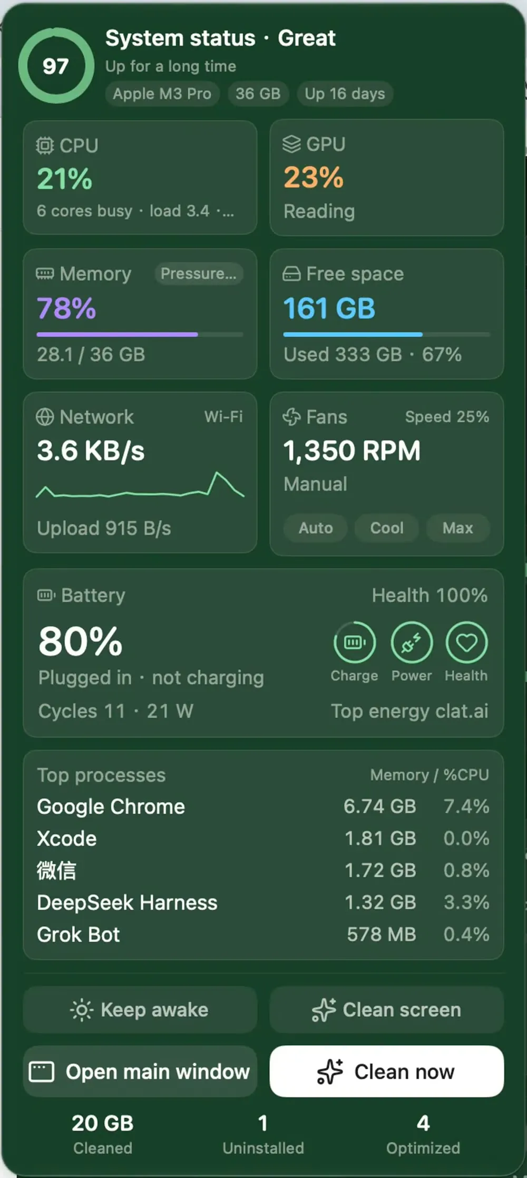Click the Network globe icon
Screen dimensions: 527x1178
coord(45,417)
